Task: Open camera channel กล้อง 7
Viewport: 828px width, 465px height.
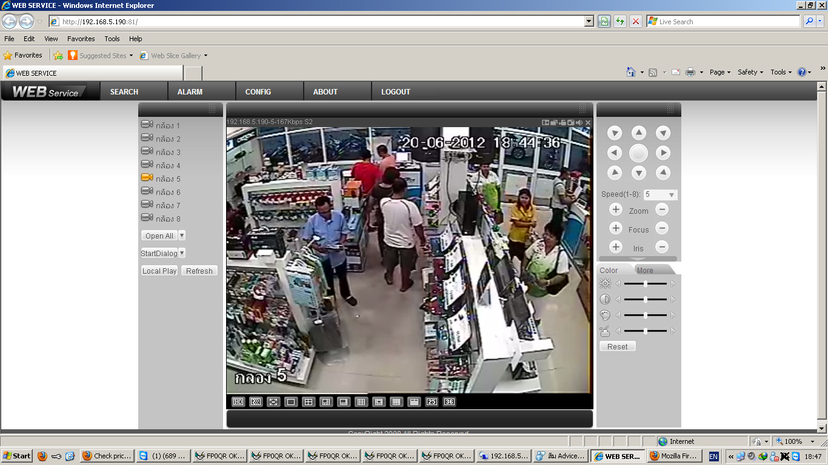Action: coord(161,205)
